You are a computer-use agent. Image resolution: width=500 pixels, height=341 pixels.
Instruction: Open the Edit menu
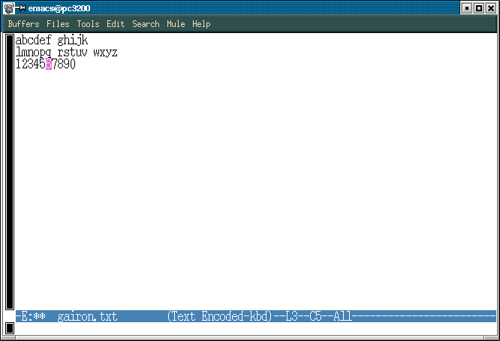pyautogui.click(x=116, y=24)
